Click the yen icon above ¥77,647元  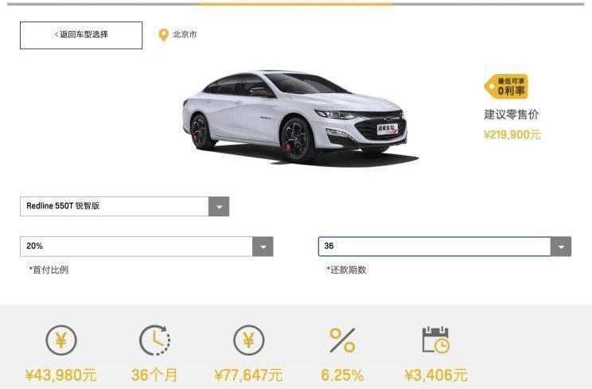(x=249, y=340)
